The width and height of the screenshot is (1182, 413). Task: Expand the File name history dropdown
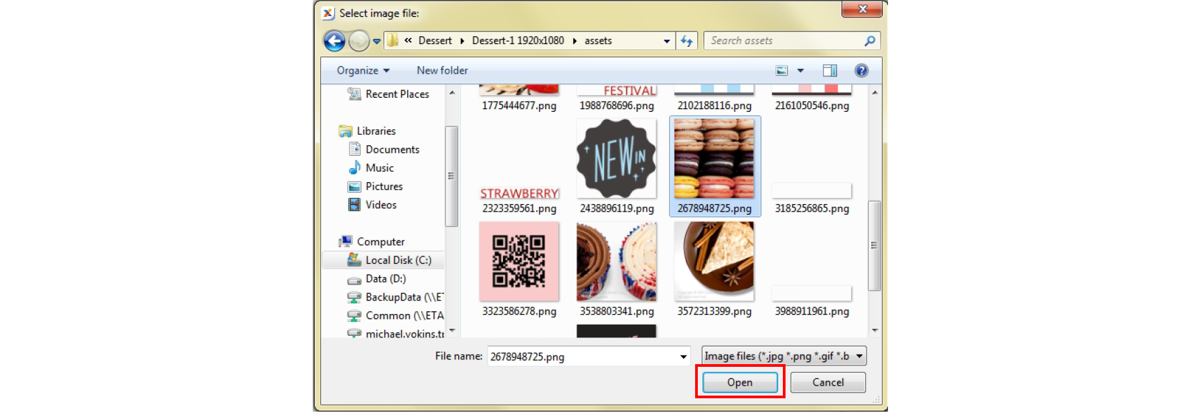[683, 357]
